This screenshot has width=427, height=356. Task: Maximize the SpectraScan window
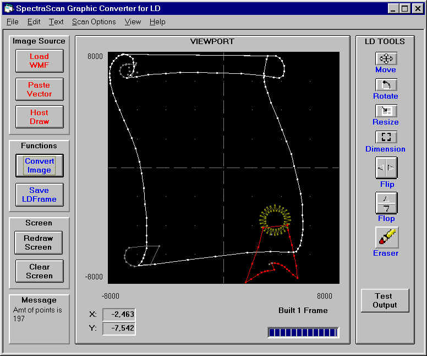(x=404, y=9)
